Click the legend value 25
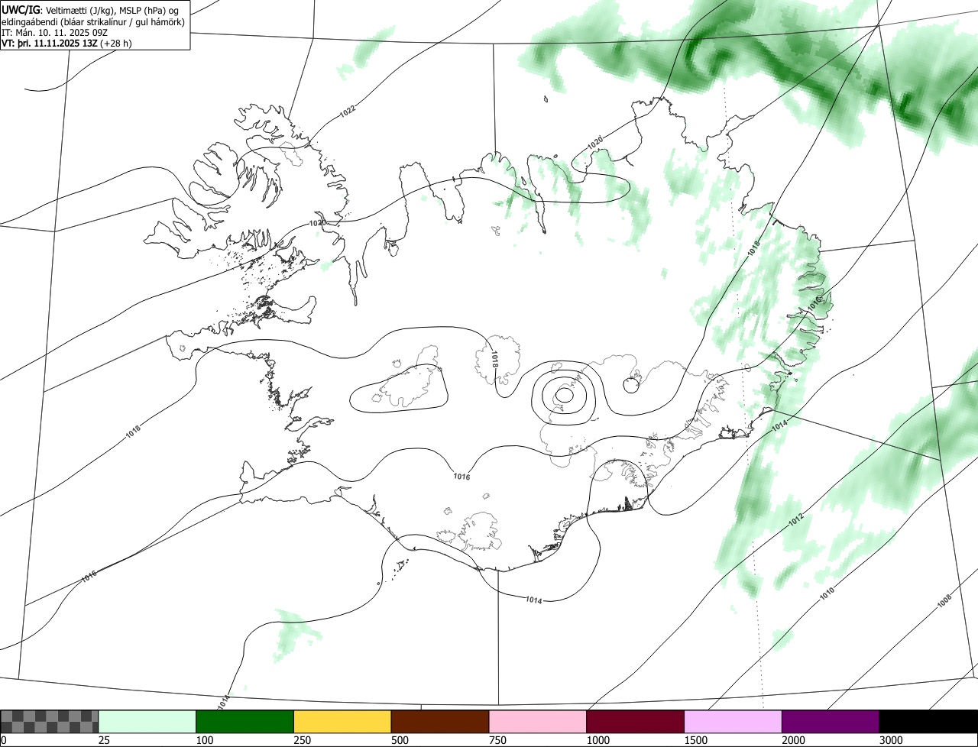The width and height of the screenshot is (978, 747). 105,740
